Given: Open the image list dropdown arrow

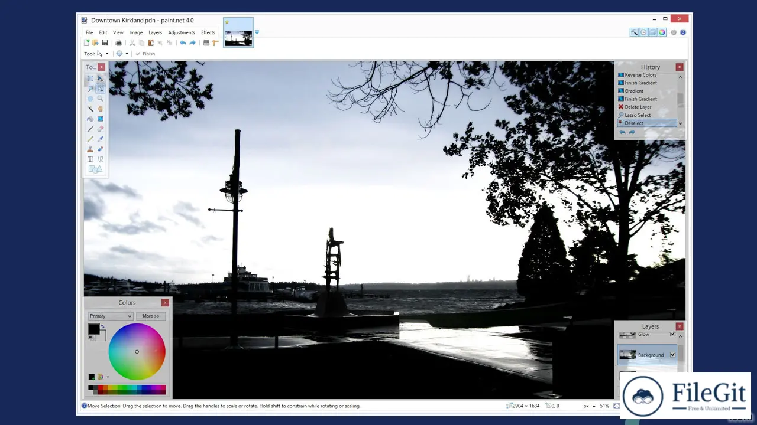Looking at the screenshot, I should 257,32.
